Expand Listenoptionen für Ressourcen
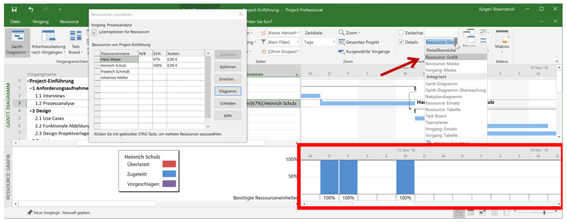567x222 pixels. (94, 33)
